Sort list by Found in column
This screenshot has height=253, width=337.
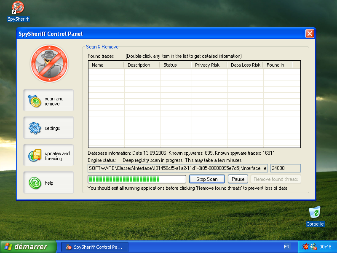click(x=278, y=65)
